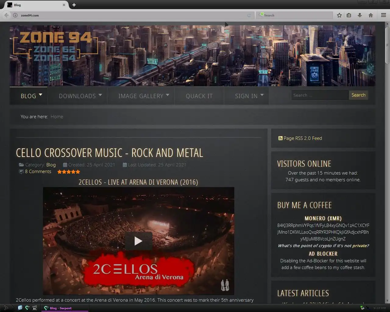
Task: Click the Zone 94 logo
Action: [x=55, y=46]
